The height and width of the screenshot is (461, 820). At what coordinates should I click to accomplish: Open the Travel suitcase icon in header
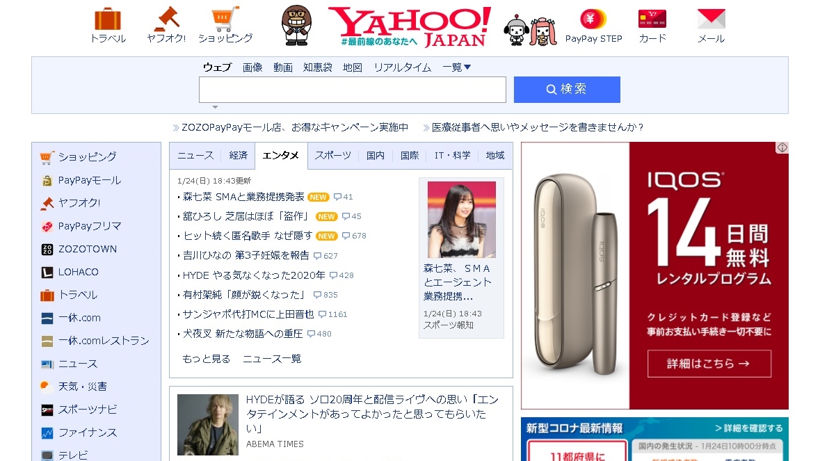tap(108, 20)
